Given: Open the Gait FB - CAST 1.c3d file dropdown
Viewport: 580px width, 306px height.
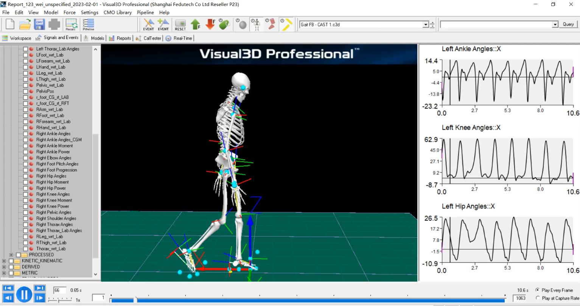Looking at the screenshot, I should pyautogui.click(x=426, y=24).
